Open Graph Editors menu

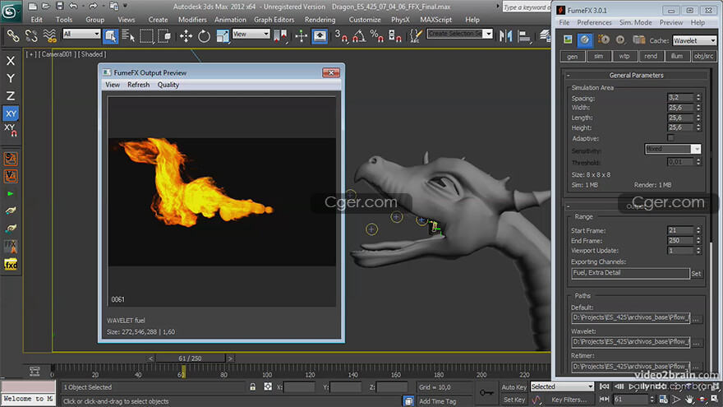click(274, 20)
